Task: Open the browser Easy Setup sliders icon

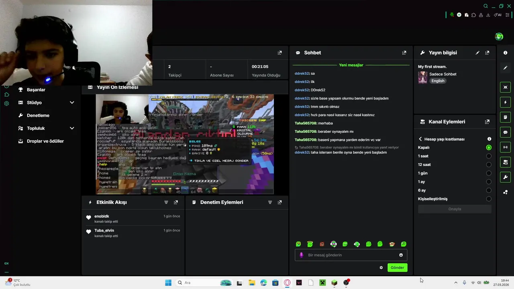Action: tap(507, 15)
